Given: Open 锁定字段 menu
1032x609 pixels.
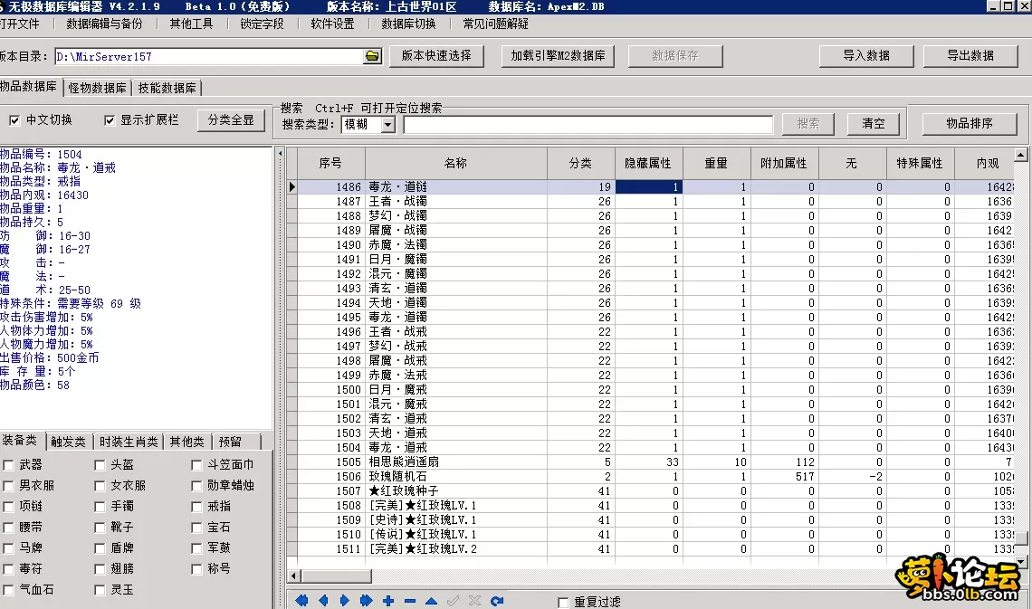Looking at the screenshot, I should pos(262,24).
